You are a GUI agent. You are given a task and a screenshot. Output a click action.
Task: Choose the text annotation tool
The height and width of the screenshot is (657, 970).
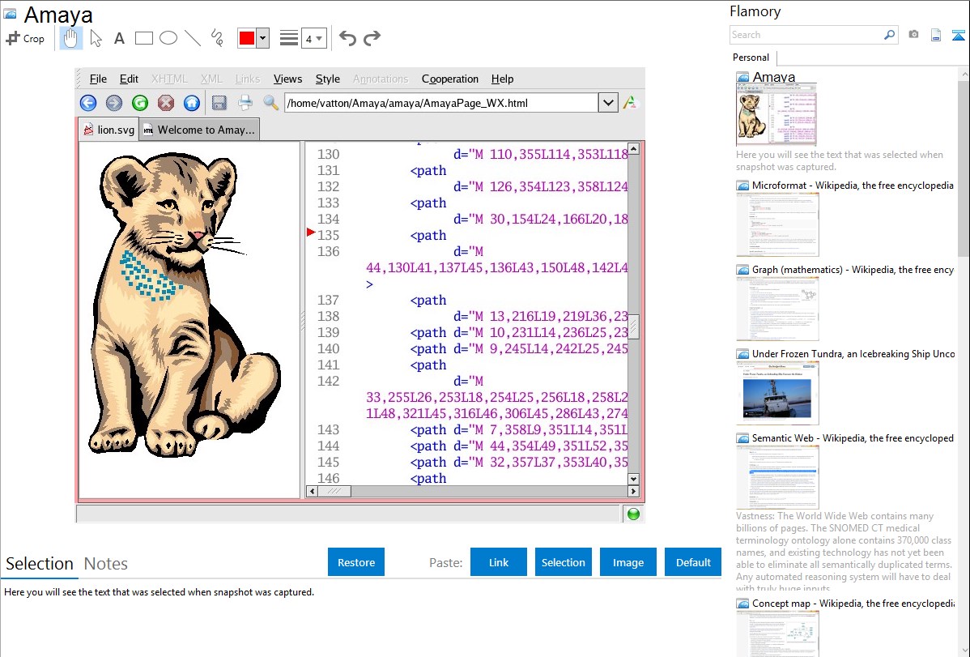[119, 38]
